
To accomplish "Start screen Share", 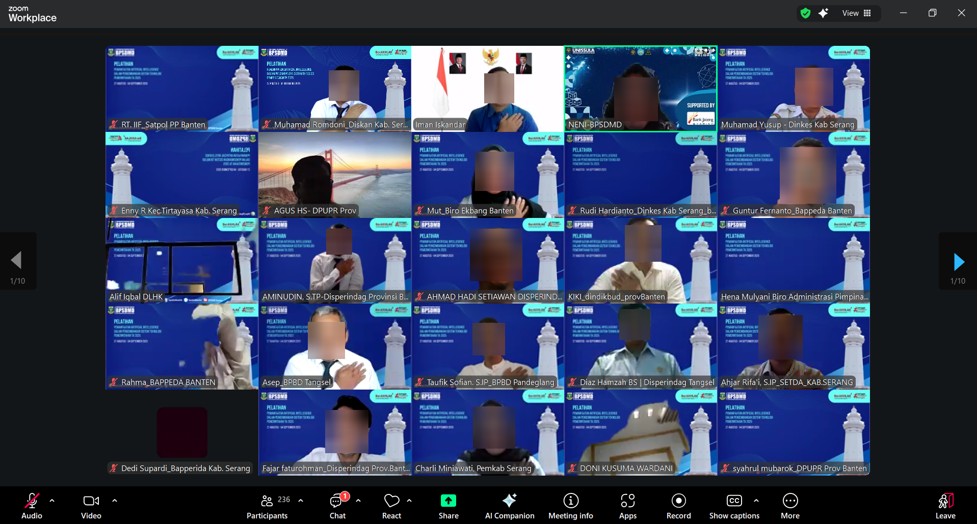I will click(x=448, y=506).
